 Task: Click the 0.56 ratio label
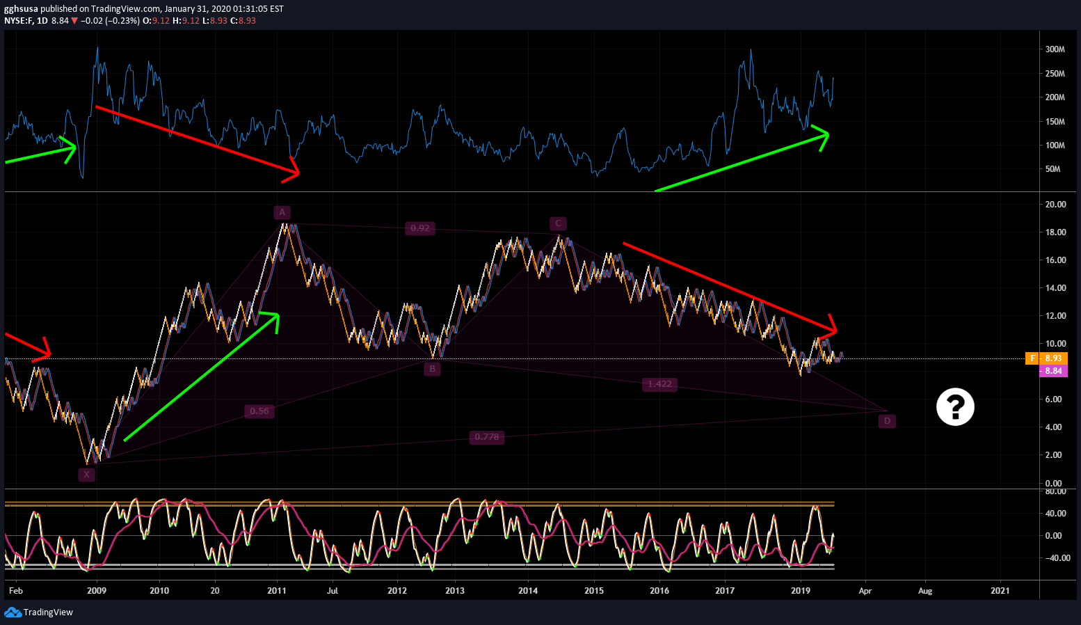(x=259, y=411)
